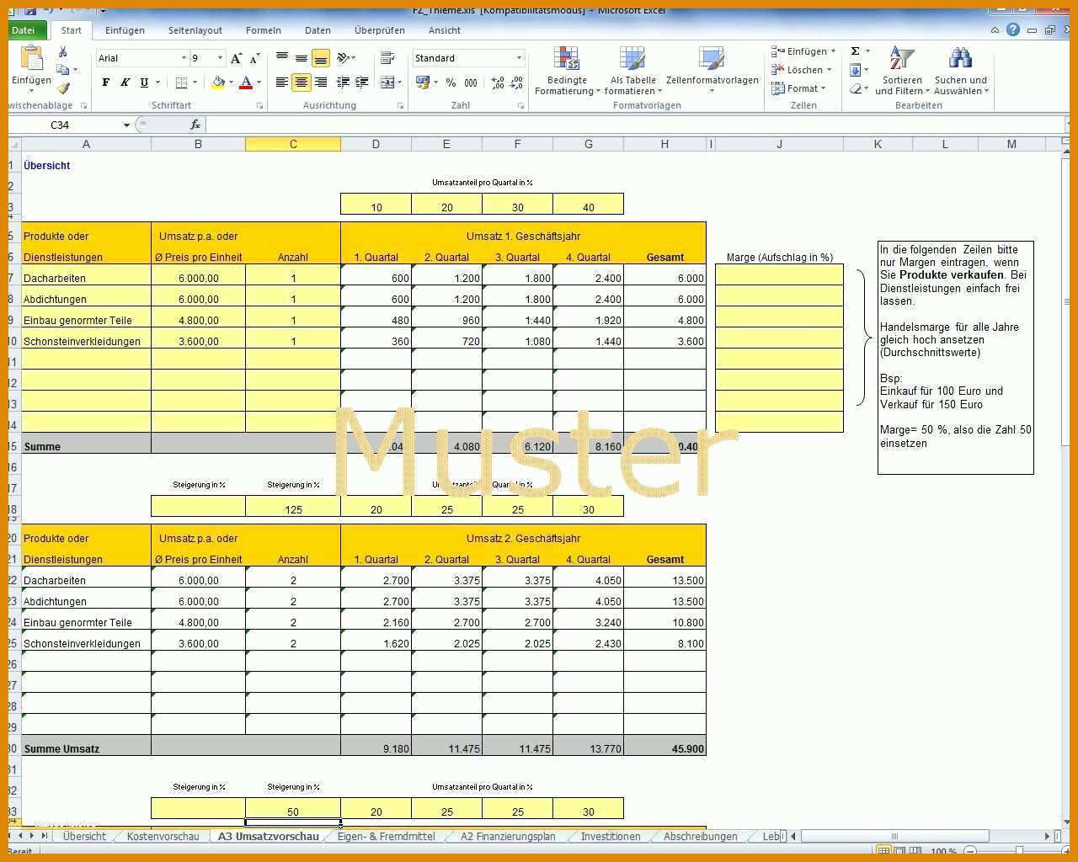The height and width of the screenshot is (862, 1078).
Task: Toggle bold F formatting
Action: coord(105,82)
